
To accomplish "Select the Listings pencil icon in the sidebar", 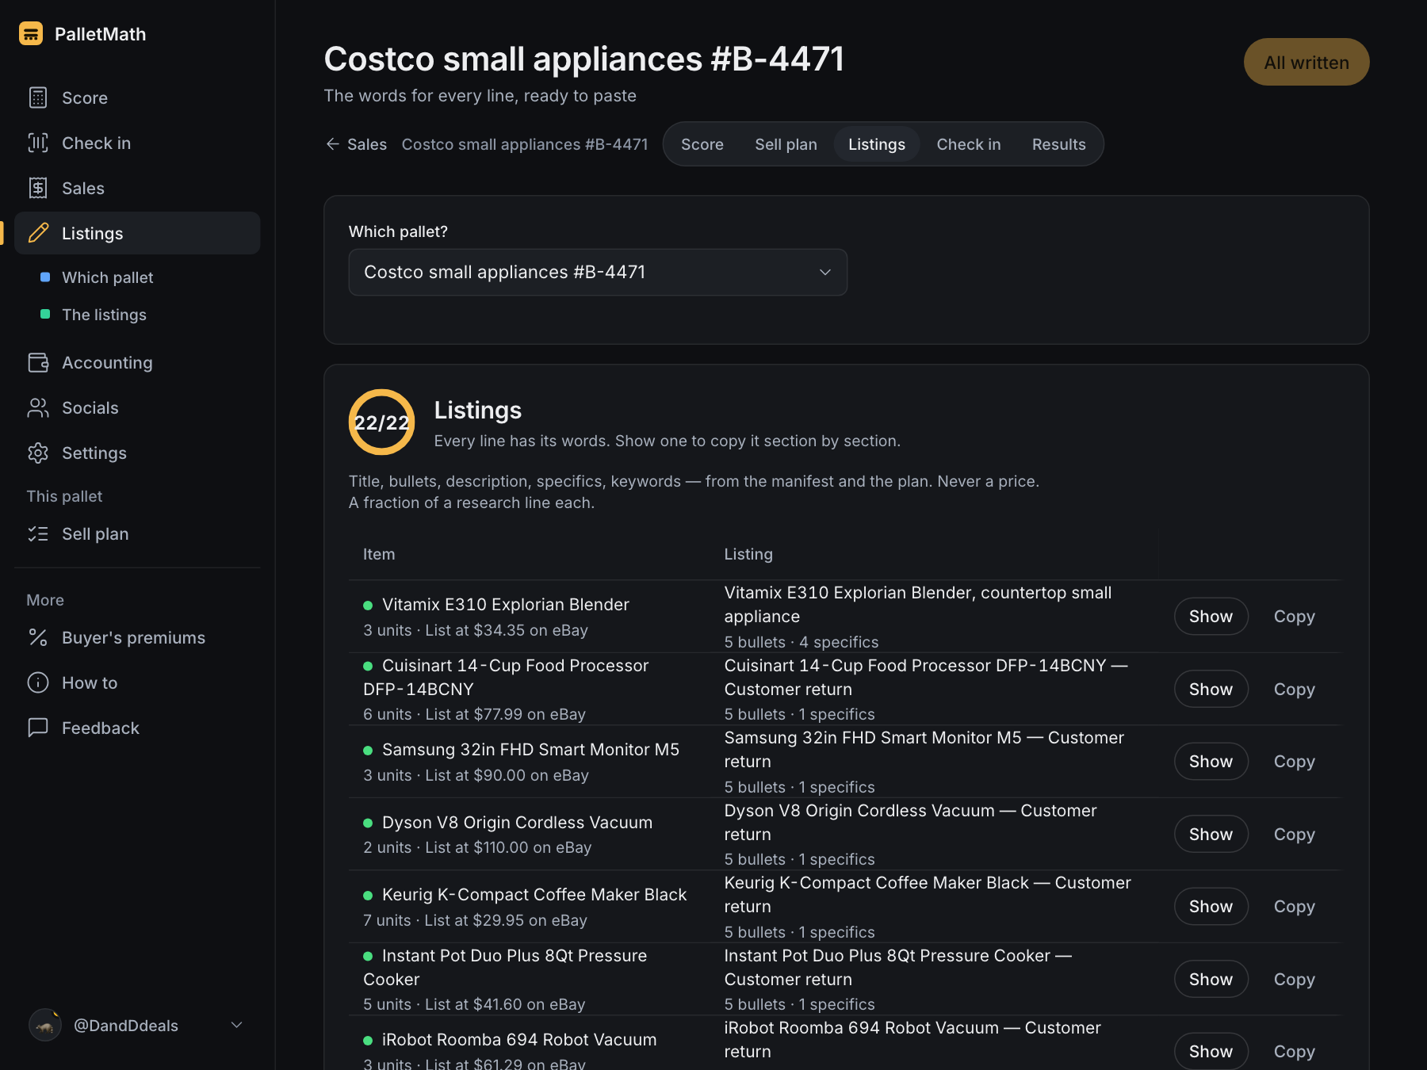I will coord(38,233).
